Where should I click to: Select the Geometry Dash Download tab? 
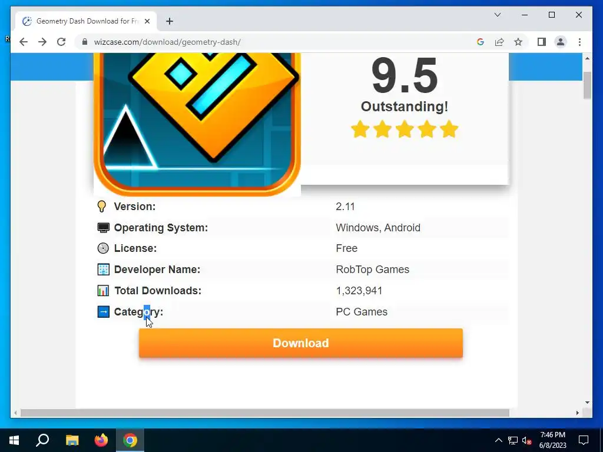[87, 21]
